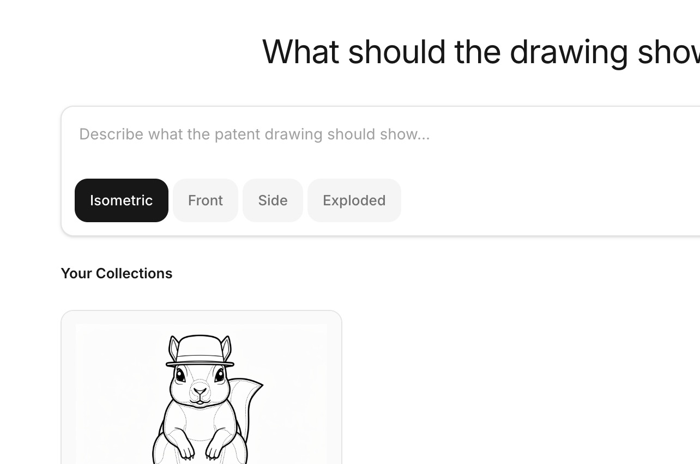Choose Side as the drawing perspective
700x464 pixels.
click(273, 200)
